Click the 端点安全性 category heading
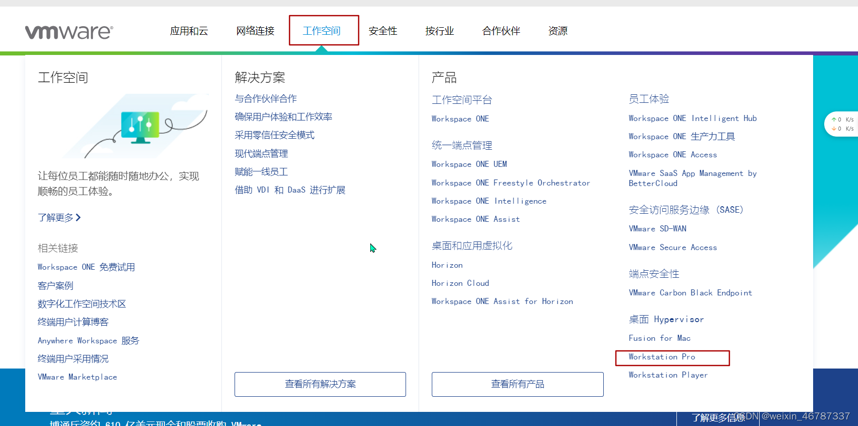 pos(654,274)
